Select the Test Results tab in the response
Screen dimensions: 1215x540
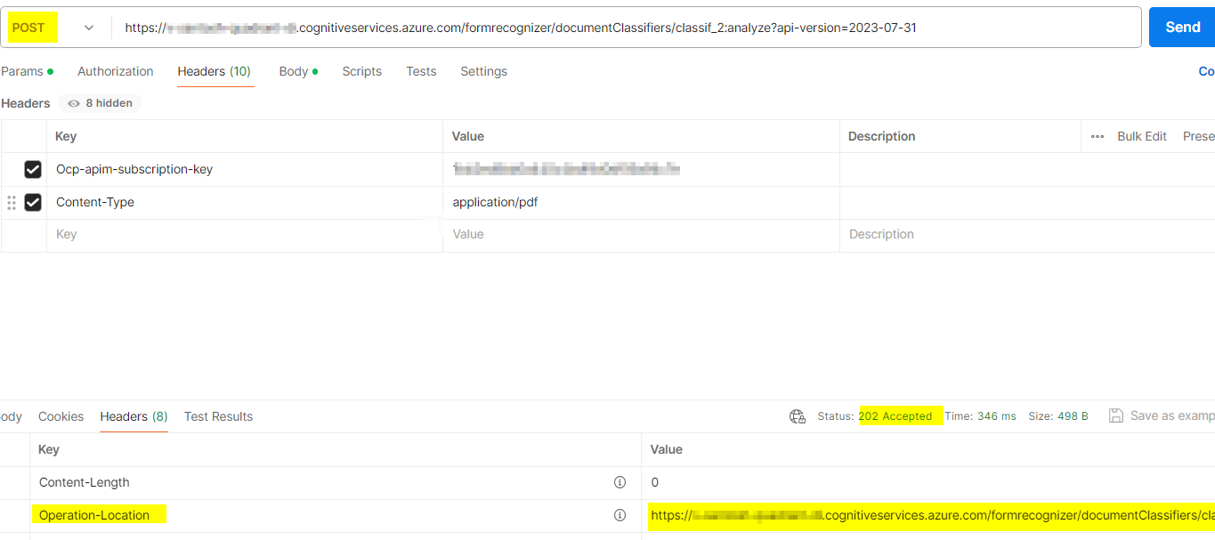(218, 416)
